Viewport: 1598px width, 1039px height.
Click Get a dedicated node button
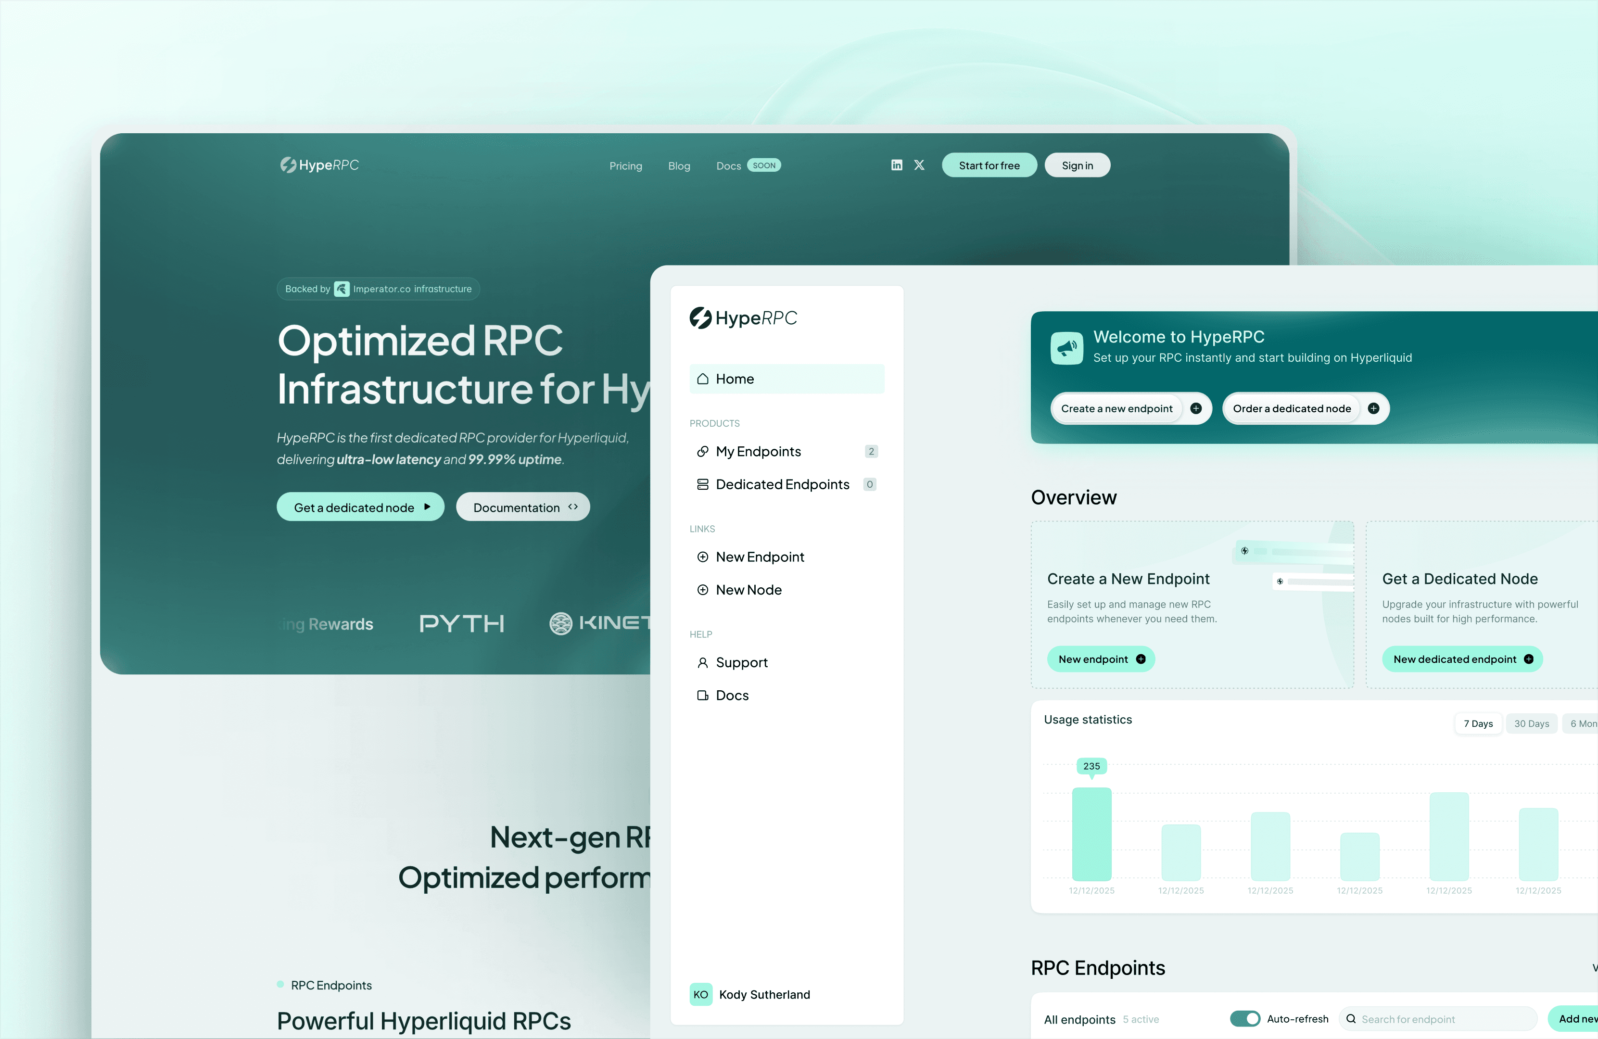361,507
